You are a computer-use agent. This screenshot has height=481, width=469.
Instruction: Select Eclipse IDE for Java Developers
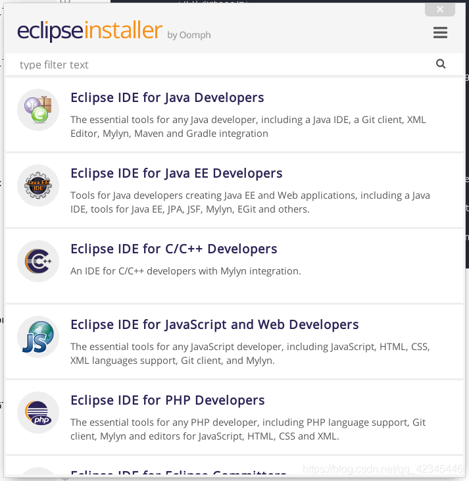click(x=167, y=97)
